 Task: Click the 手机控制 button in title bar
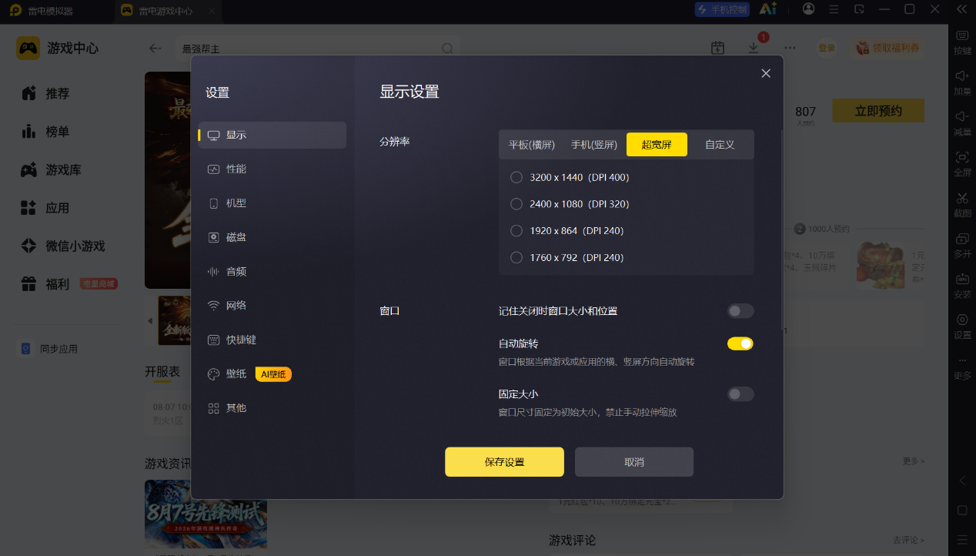coord(722,9)
